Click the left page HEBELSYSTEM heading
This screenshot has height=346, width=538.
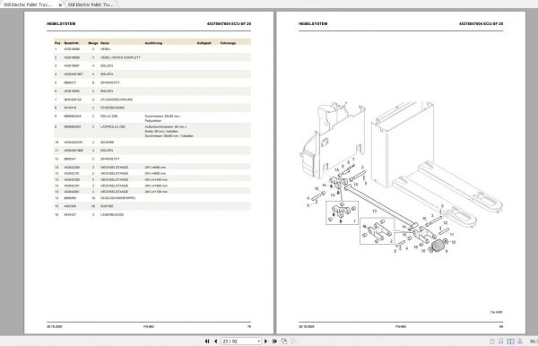[61, 23]
